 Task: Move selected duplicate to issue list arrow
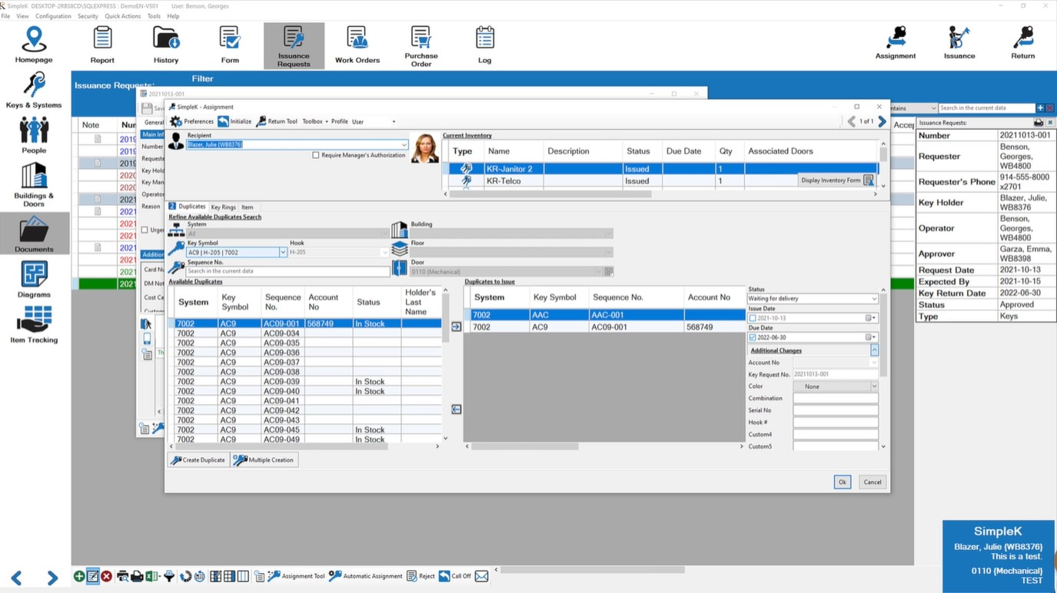456,327
